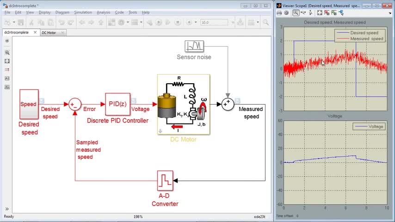
Task: Click Restore axes settings icon in Scope
Action: pos(334,13)
